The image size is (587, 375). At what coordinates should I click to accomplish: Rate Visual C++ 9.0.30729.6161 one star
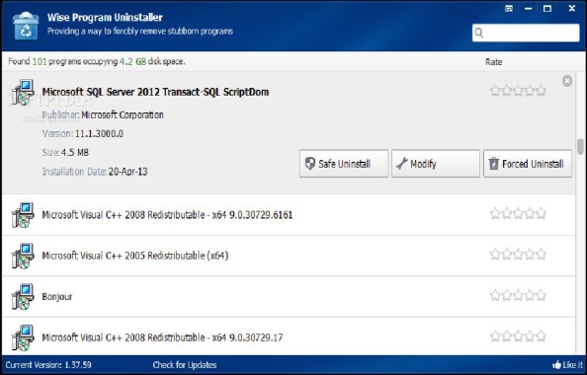[x=495, y=213]
